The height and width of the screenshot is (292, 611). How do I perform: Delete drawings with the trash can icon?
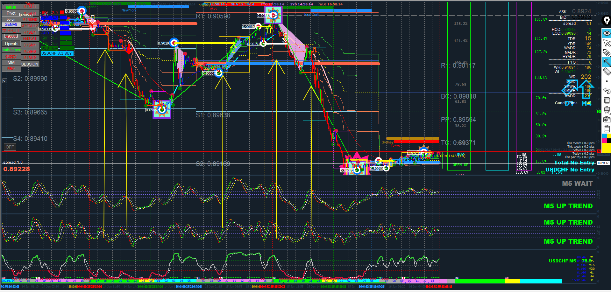point(607,100)
